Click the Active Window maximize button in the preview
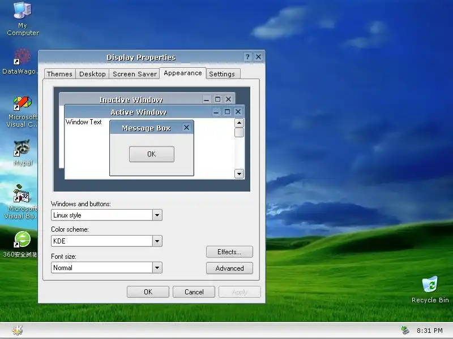The image size is (453, 339). (227, 111)
